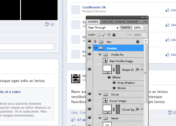Switch to the History tab

click(x=107, y=22)
